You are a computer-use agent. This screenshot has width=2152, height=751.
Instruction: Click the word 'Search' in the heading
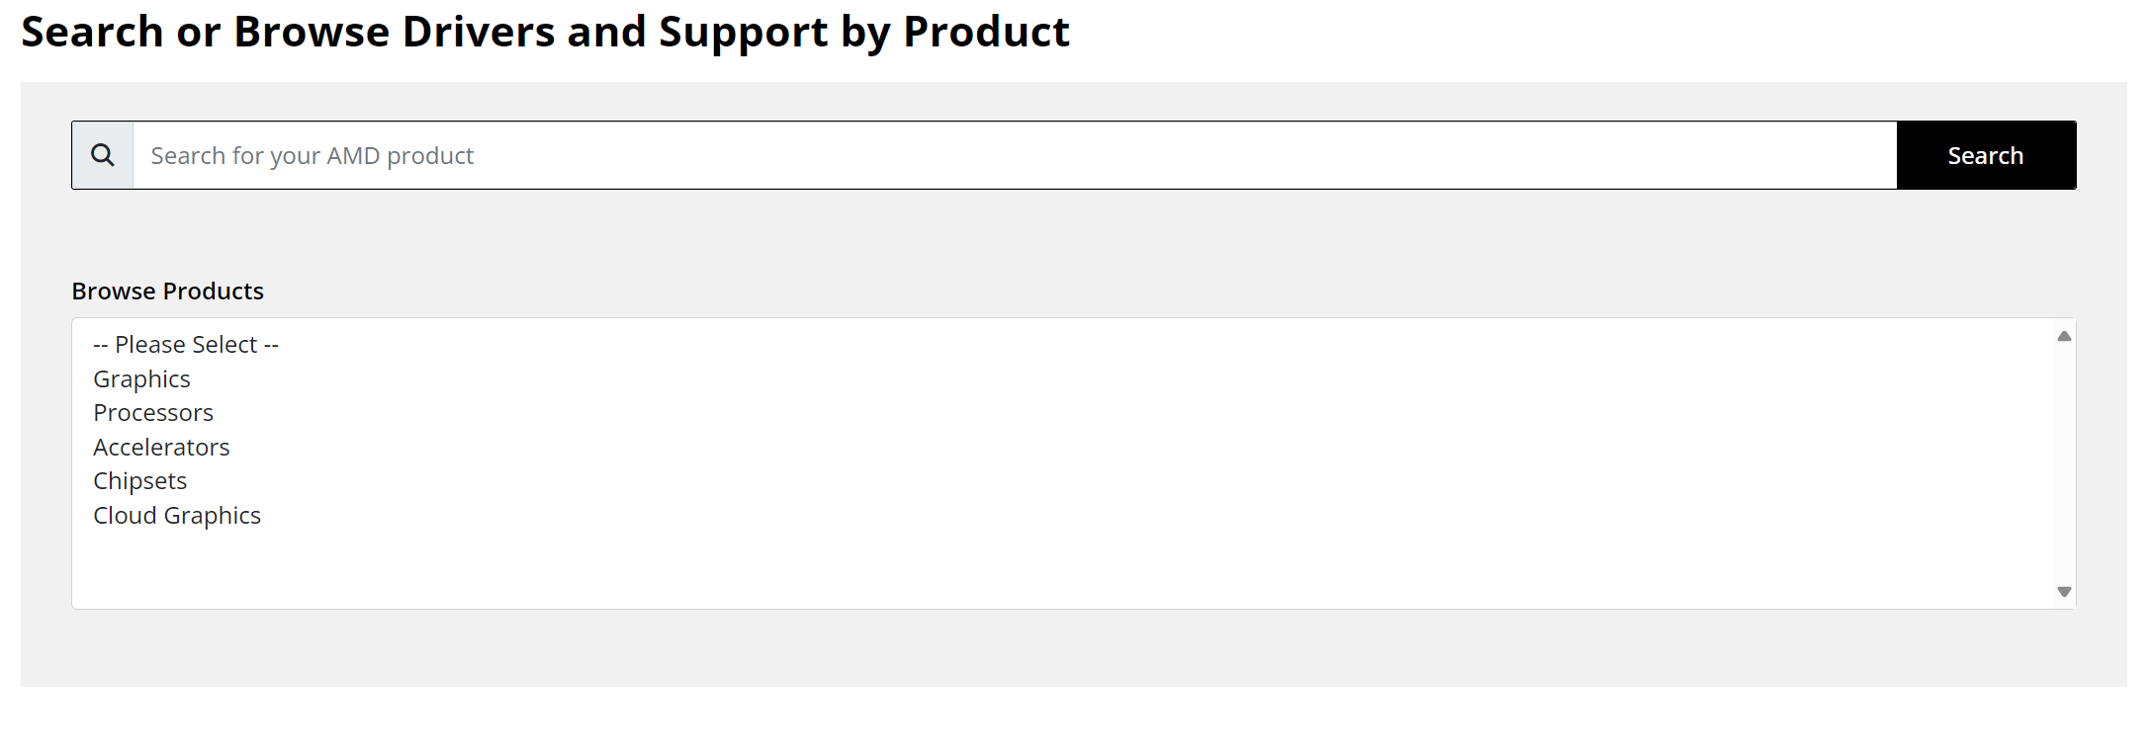pyautogui.click(x=92, y=33)
